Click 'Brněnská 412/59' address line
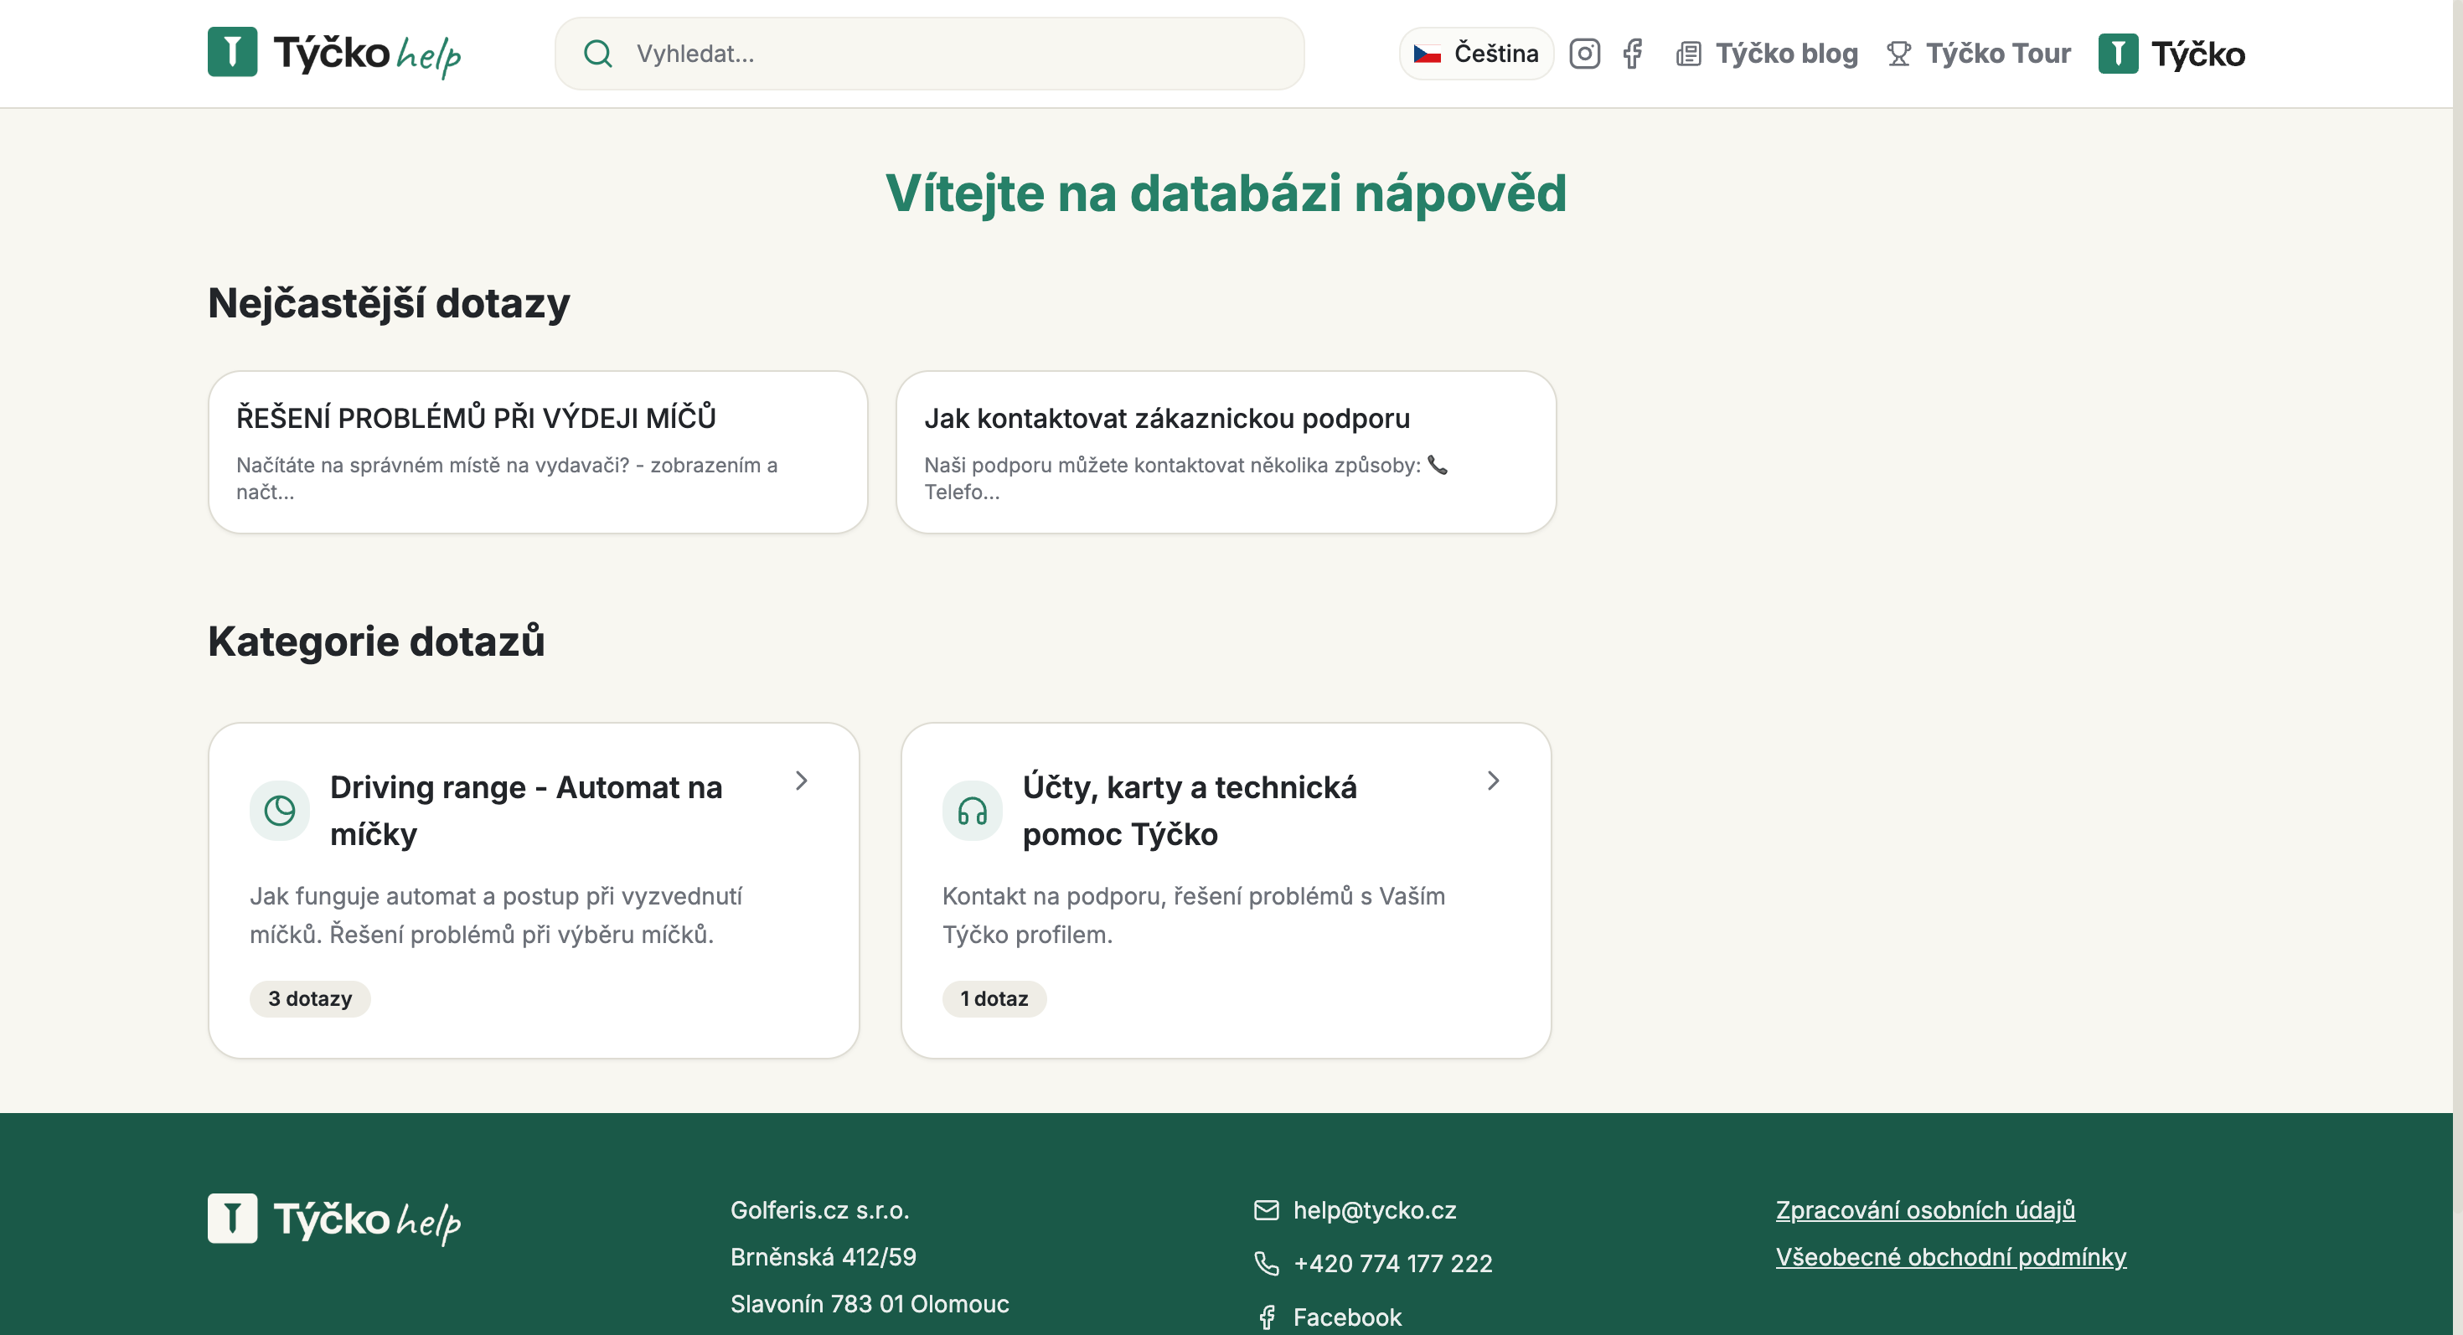 coord(824,1256)
